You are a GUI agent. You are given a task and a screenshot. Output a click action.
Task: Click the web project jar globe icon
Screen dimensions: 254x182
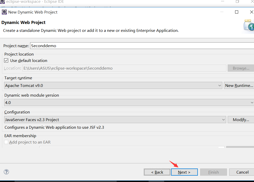[x=249, y=25]
